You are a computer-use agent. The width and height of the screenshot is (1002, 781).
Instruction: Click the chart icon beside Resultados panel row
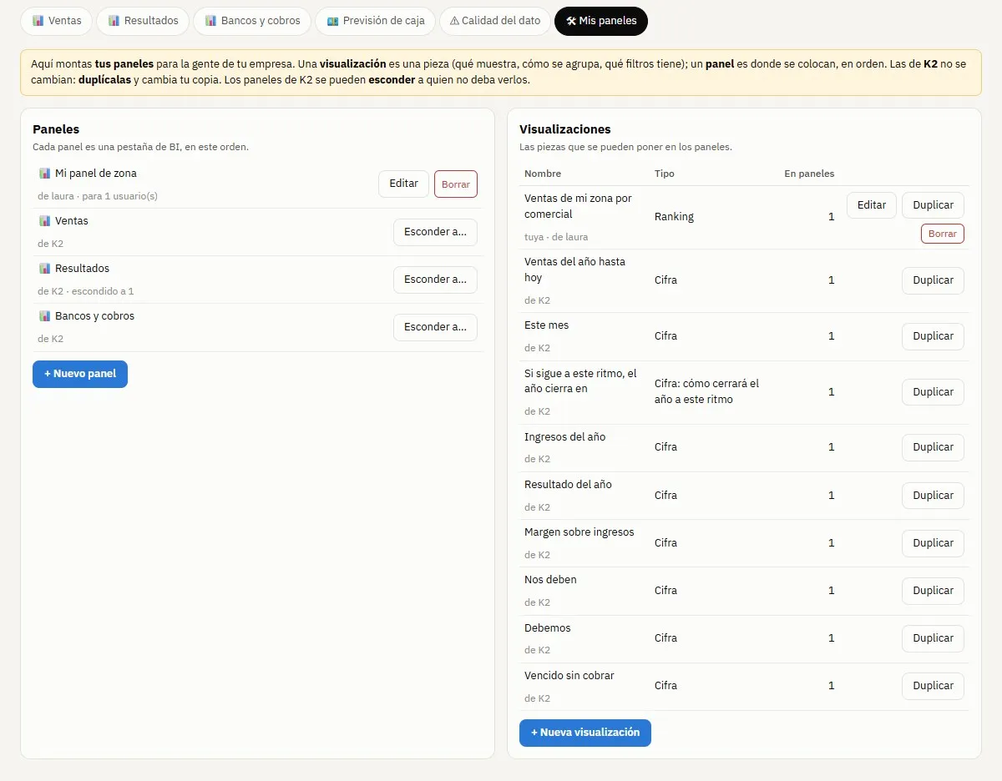pos(45,269)
